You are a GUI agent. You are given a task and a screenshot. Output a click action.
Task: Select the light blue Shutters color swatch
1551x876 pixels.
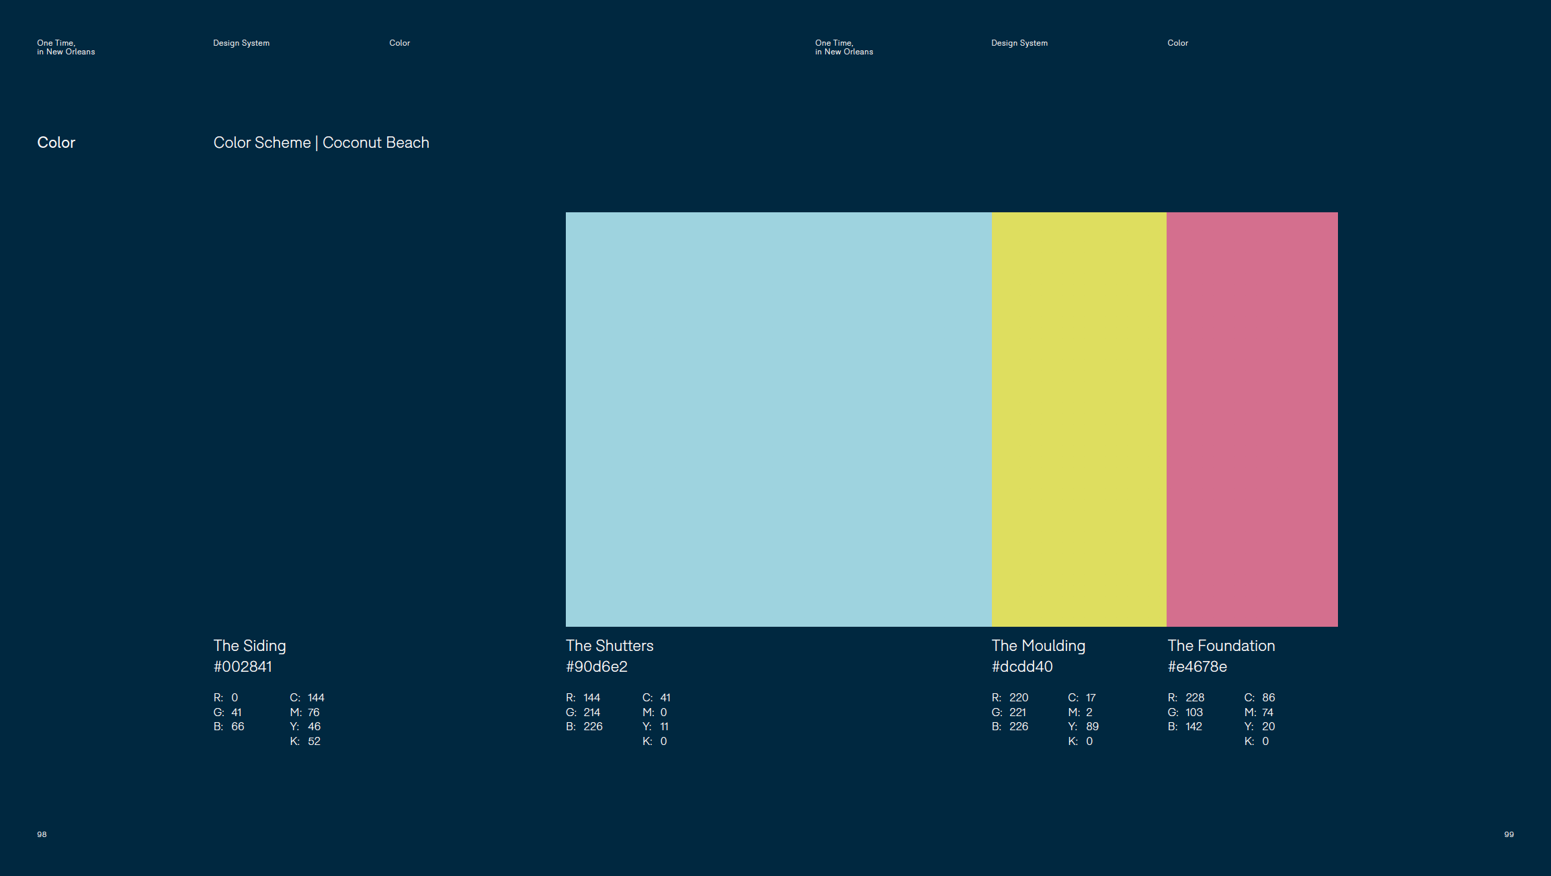(x=778, y=417)
